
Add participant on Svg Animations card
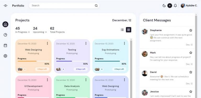click(102, 69)
